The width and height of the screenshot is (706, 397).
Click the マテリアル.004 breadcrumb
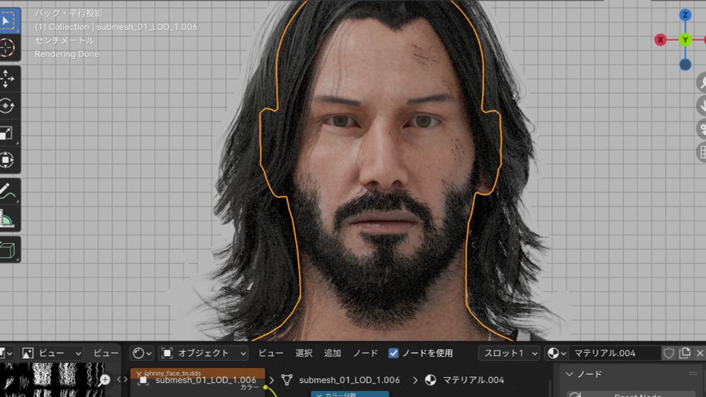click(465, 380)
